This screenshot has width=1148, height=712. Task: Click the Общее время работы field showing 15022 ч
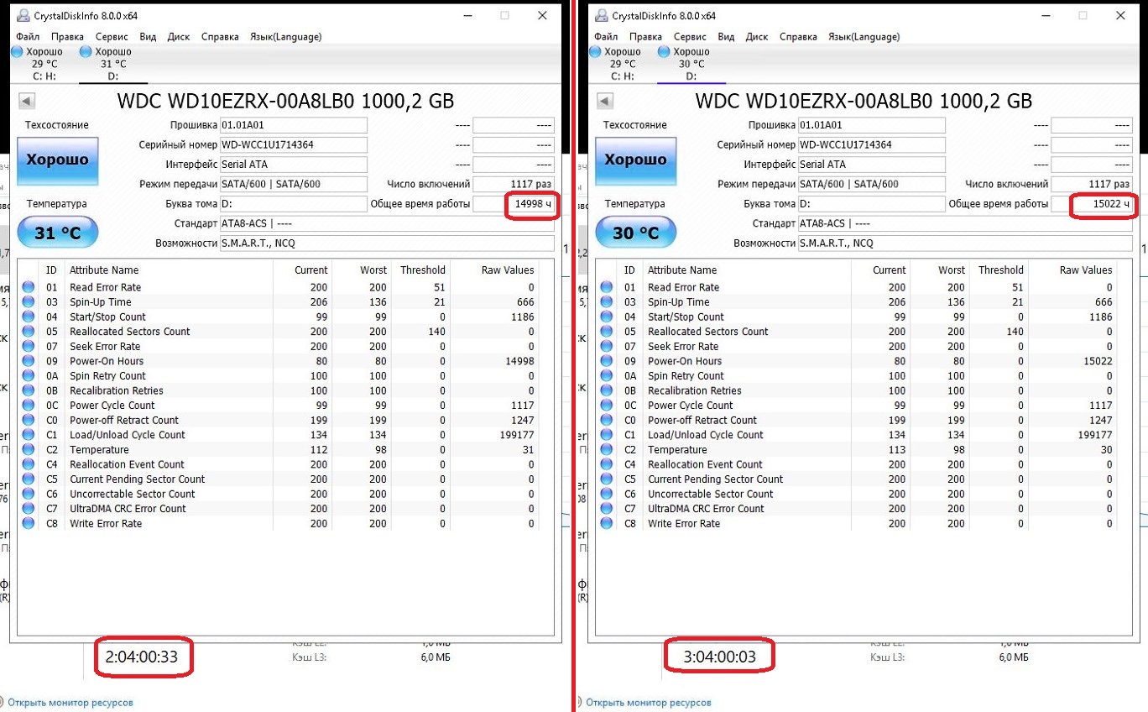click(1092, 204)
